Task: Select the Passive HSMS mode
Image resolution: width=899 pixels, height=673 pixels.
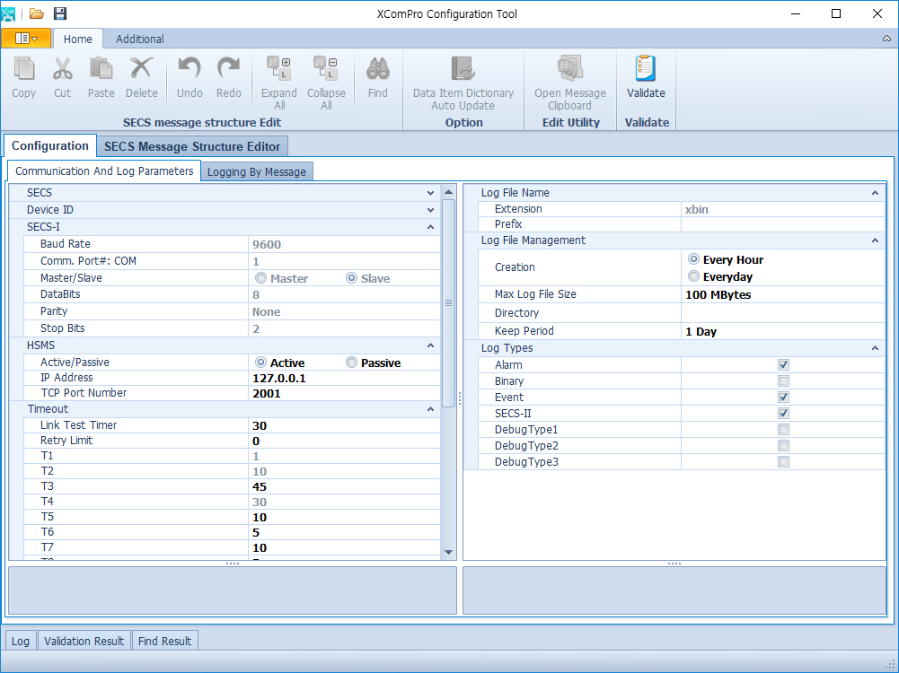Action: click(x=351, y=362)
